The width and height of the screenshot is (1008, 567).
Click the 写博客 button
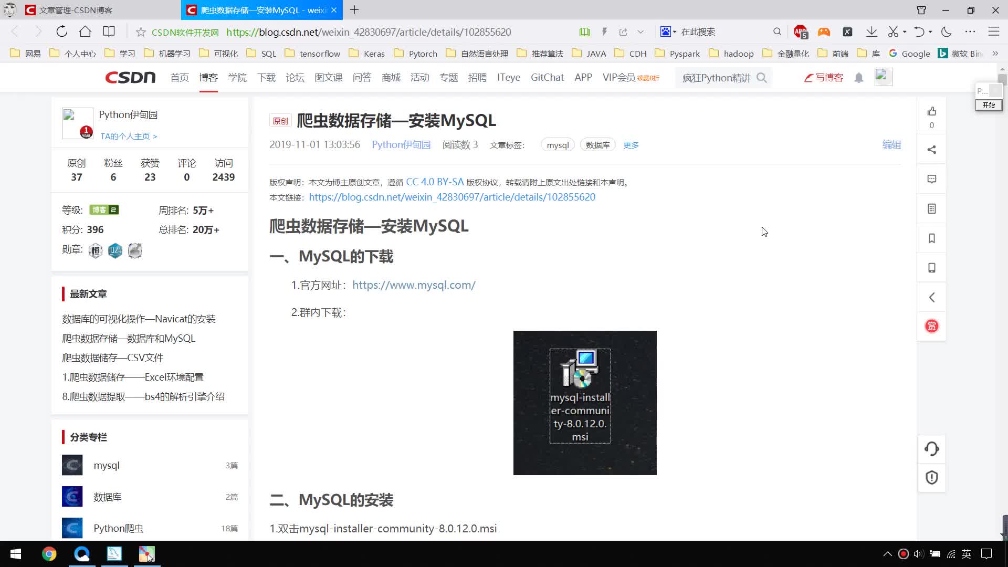click(x=823, y=78)
